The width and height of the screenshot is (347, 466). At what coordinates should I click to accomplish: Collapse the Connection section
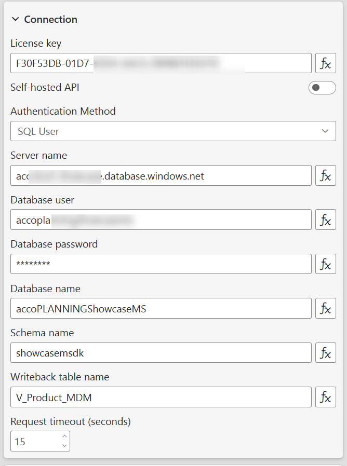(15, 19)
